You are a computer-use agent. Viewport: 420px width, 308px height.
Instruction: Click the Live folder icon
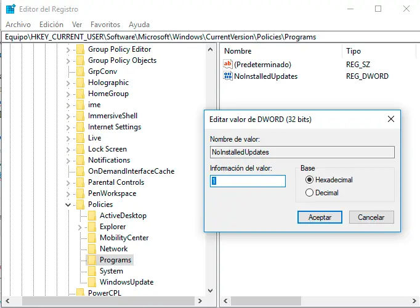point(80,138)
